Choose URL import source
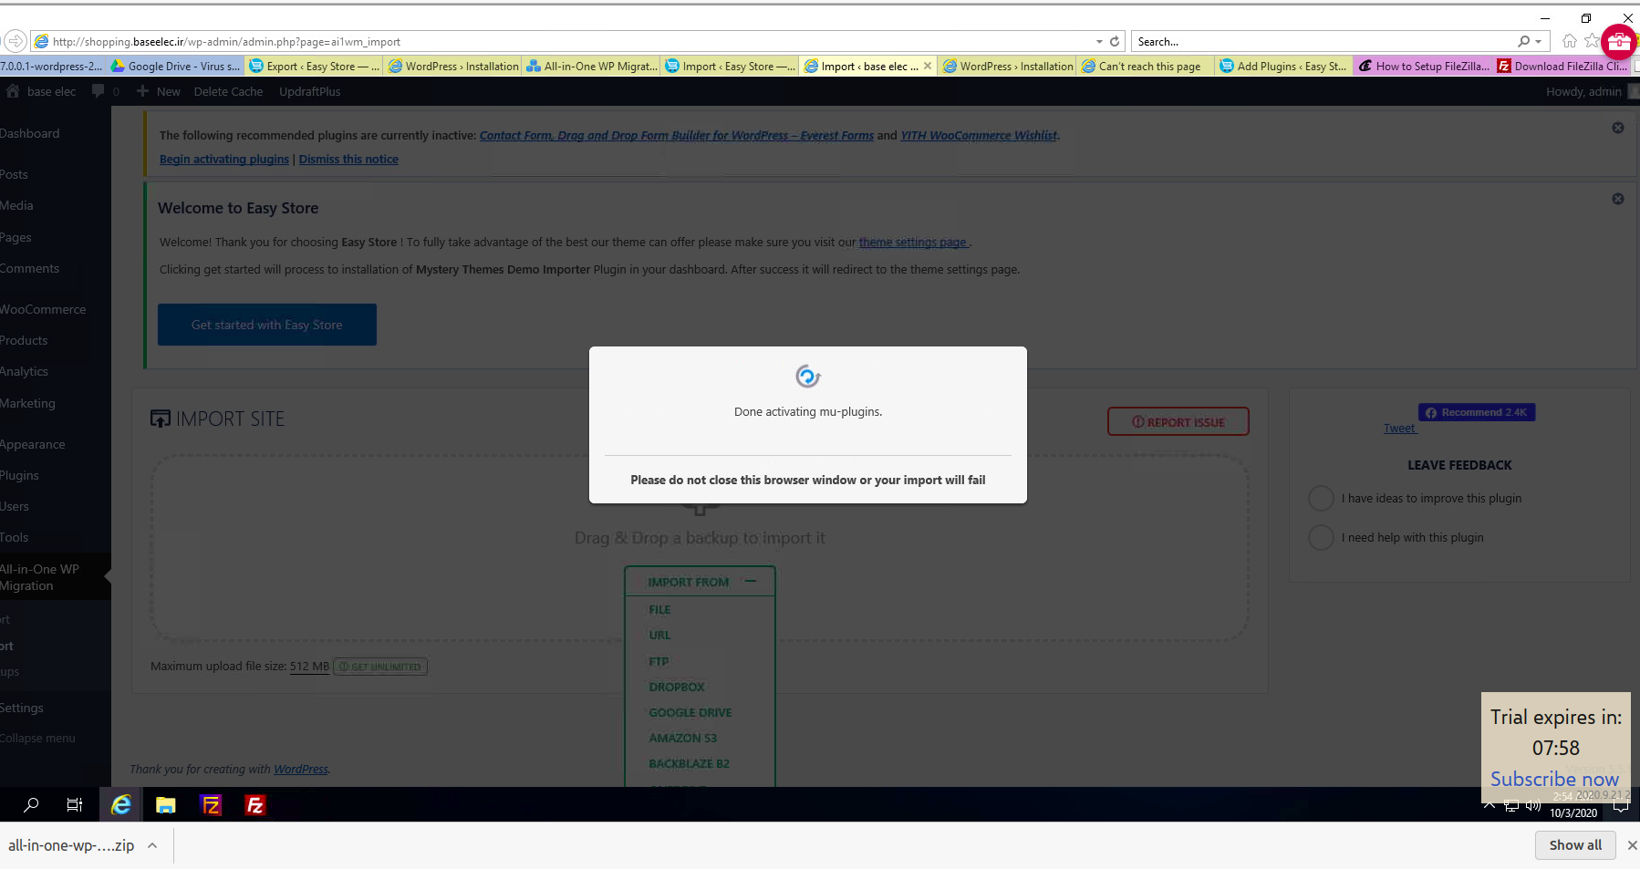 point(659,635)
